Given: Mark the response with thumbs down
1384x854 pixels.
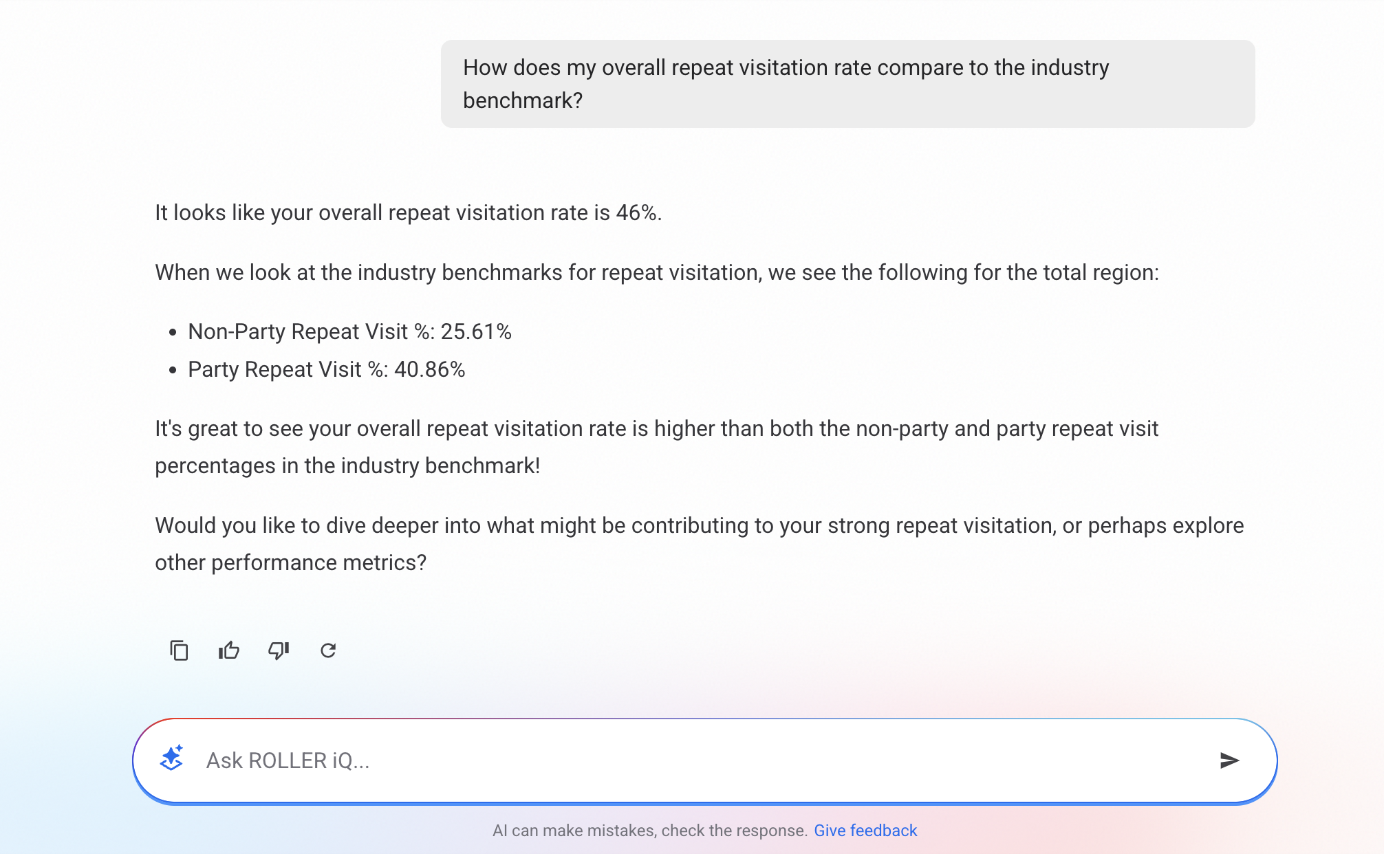Looking at the screenshot, I should 279,650.
